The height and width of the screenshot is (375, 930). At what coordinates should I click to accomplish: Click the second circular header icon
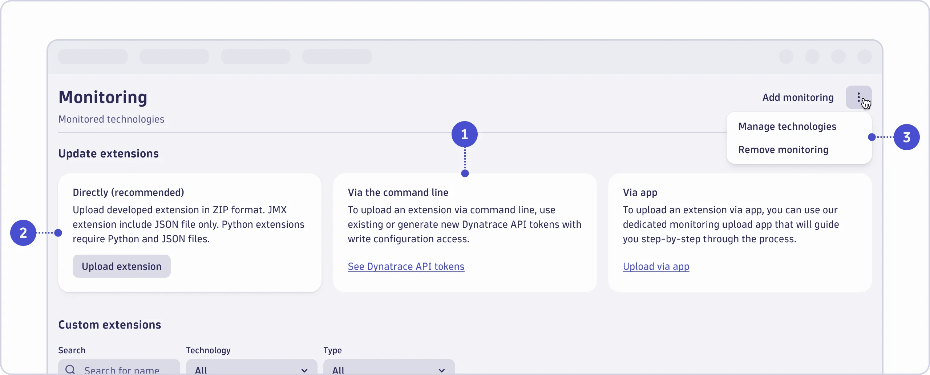[812, 57]
